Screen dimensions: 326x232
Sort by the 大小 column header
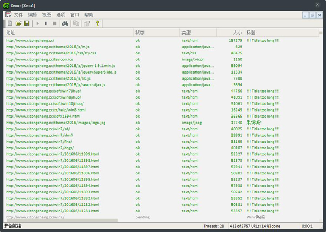pos(230,33)
